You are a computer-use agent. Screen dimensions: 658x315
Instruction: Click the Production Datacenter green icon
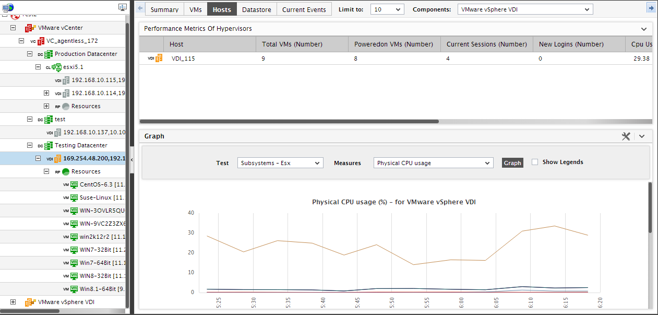click(x=49, y=54)
